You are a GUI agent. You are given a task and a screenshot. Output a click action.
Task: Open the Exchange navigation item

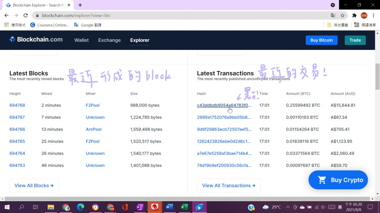pyautogui.click(x=109, y=40)
